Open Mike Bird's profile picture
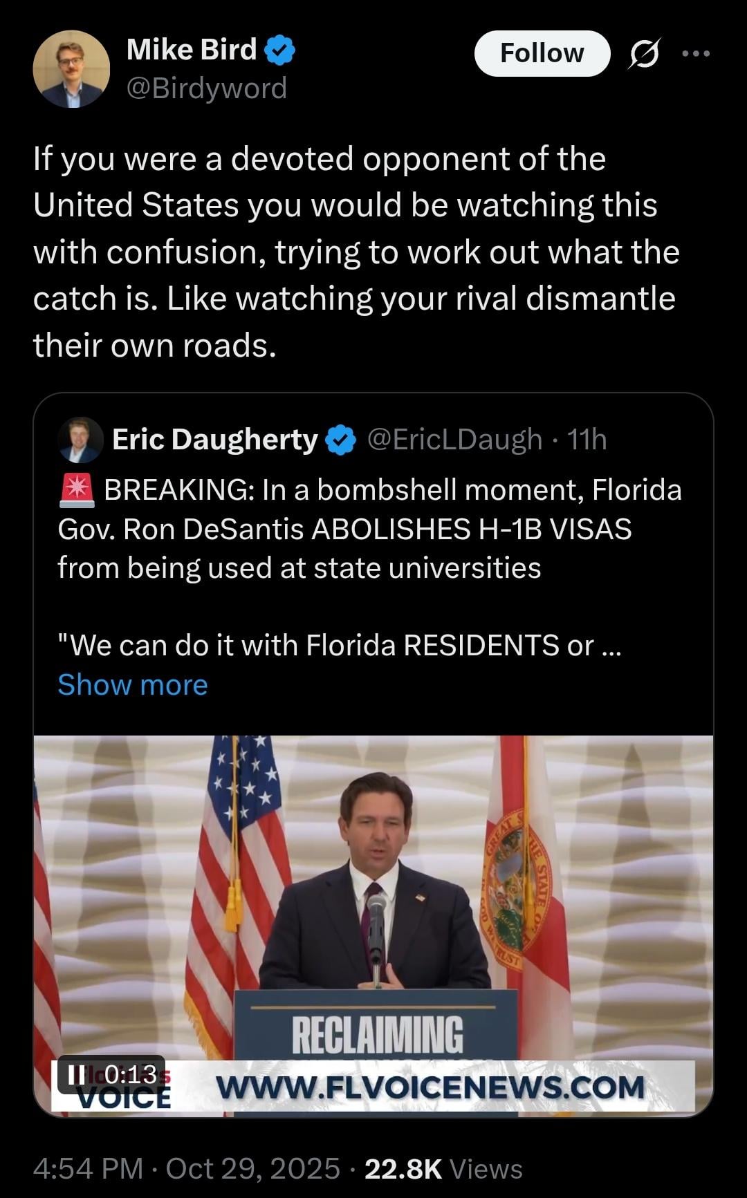Viewport: 747px width, 1198px height. coord(71,69)
